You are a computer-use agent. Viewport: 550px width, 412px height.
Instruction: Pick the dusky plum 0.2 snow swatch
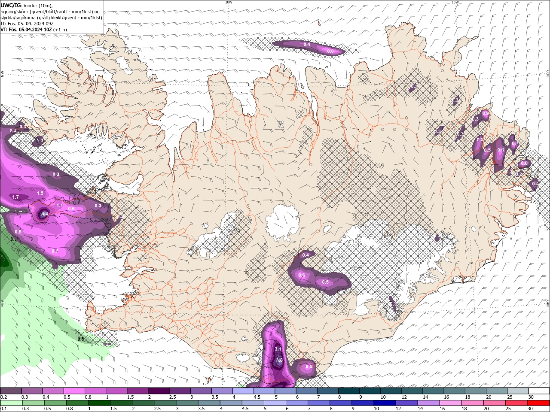pyautogui.click(x=11, y=391)
